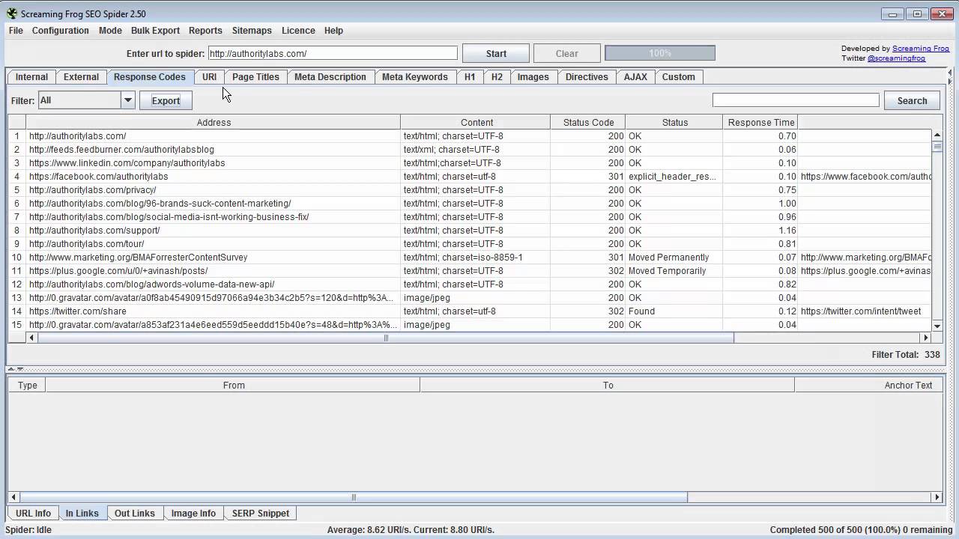Open the Mode menu
The width and height of the screenshot is (959, 539).
(110, 31)
